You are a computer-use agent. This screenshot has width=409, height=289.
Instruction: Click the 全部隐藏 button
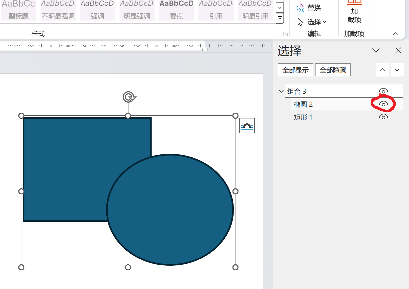point(333,70)
